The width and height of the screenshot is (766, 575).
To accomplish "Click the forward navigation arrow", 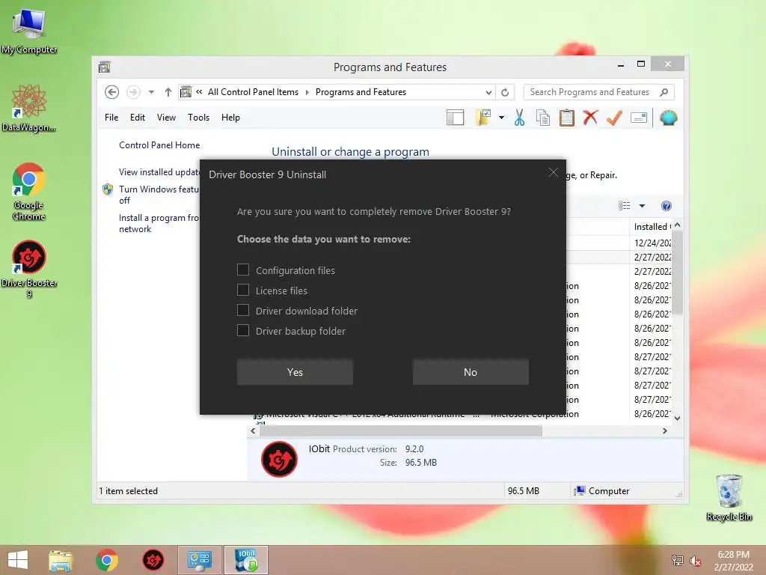I will point(133,92).
